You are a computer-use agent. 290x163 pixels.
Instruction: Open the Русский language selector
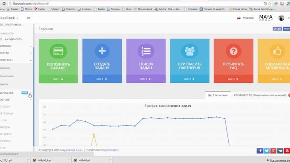(246, 18)
